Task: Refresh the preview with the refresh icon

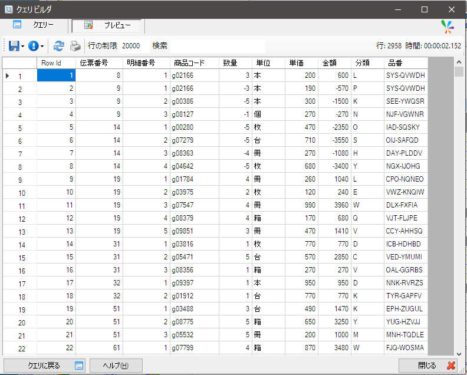Action: pyautogui.click(x=59, y=46)
